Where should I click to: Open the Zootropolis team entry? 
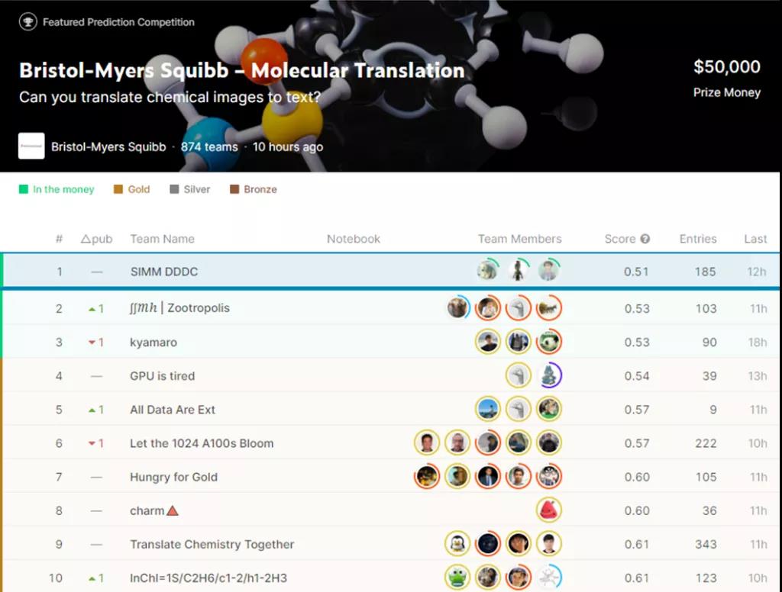click(179, 308)
